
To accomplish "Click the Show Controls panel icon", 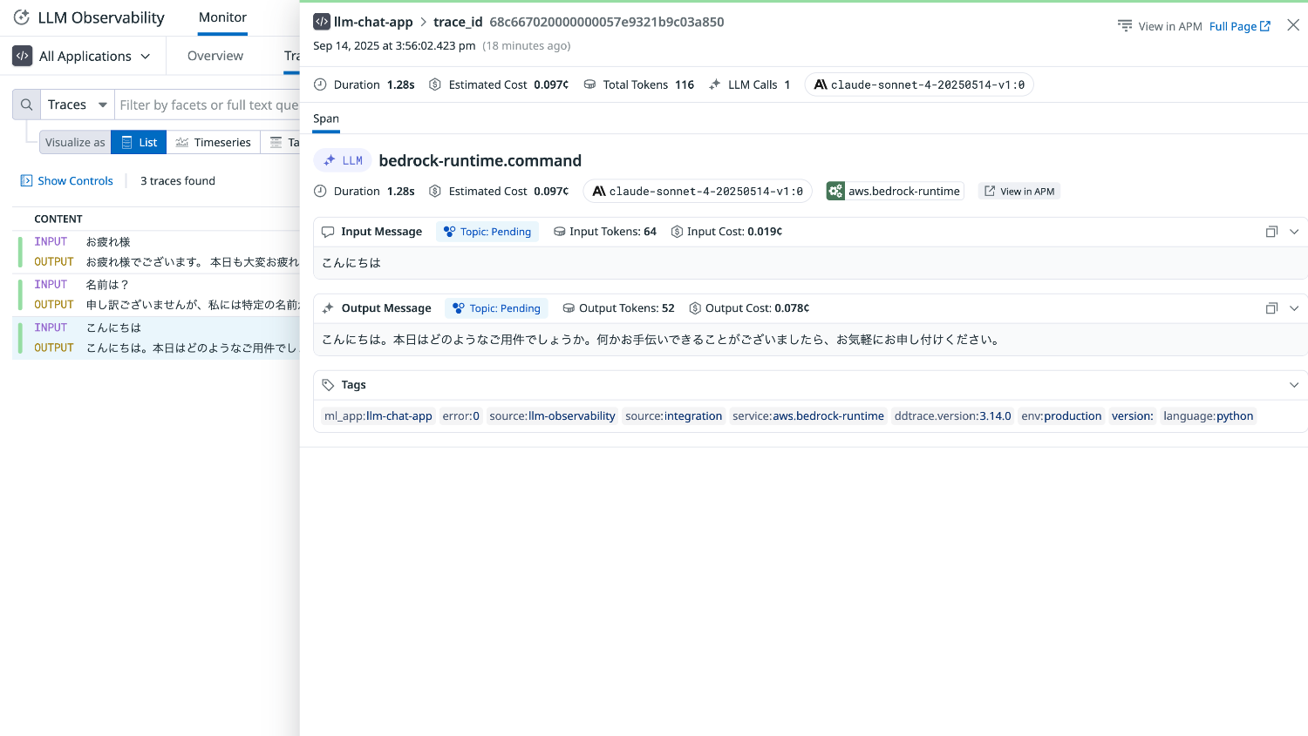I will [26, 181].
